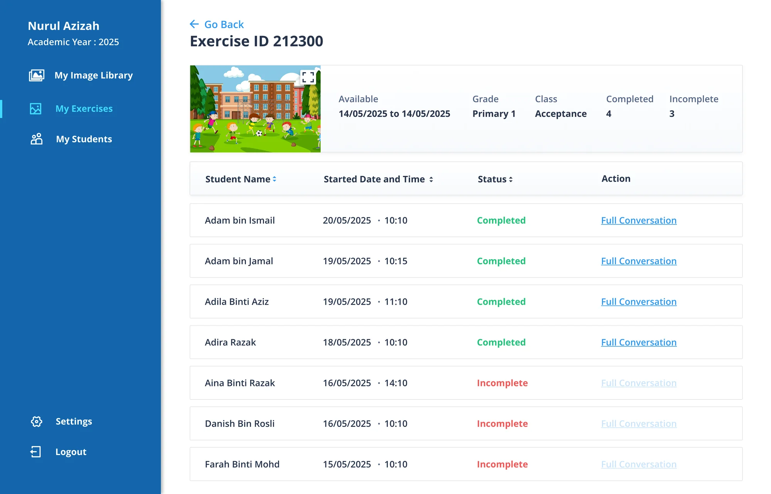771x494 pixels.
Task: Click the availability dates 14/05/2025 to 14/05/2025
Action: [x=394, y=114]
